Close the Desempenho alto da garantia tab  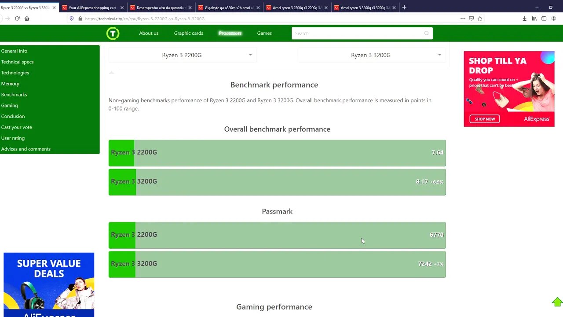190,7
